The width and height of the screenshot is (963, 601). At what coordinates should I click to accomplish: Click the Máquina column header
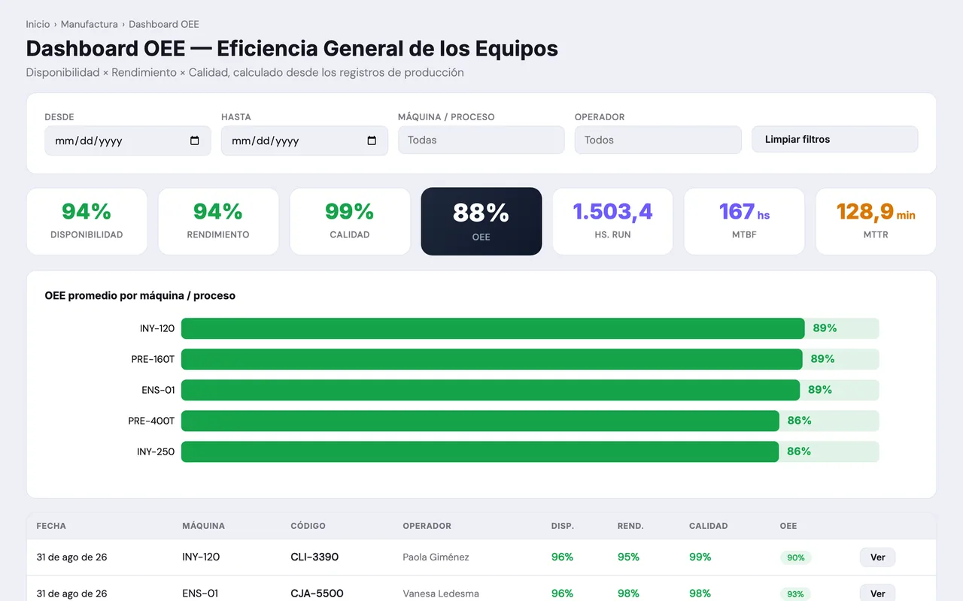pyautogui.click(x=203, y=526)
